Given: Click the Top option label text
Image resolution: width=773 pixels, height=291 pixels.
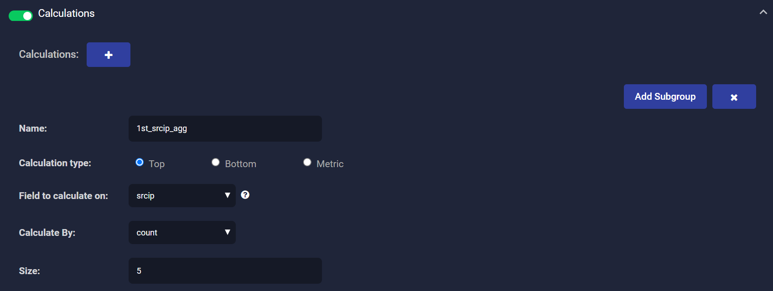Looking at the screenshot, I should (156, 164).
